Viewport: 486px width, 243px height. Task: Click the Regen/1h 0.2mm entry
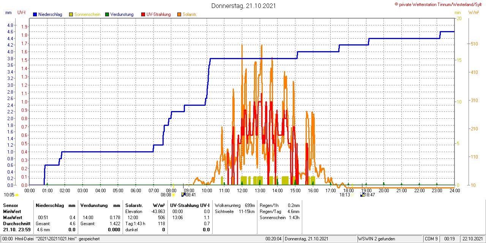tap(279, 205)
